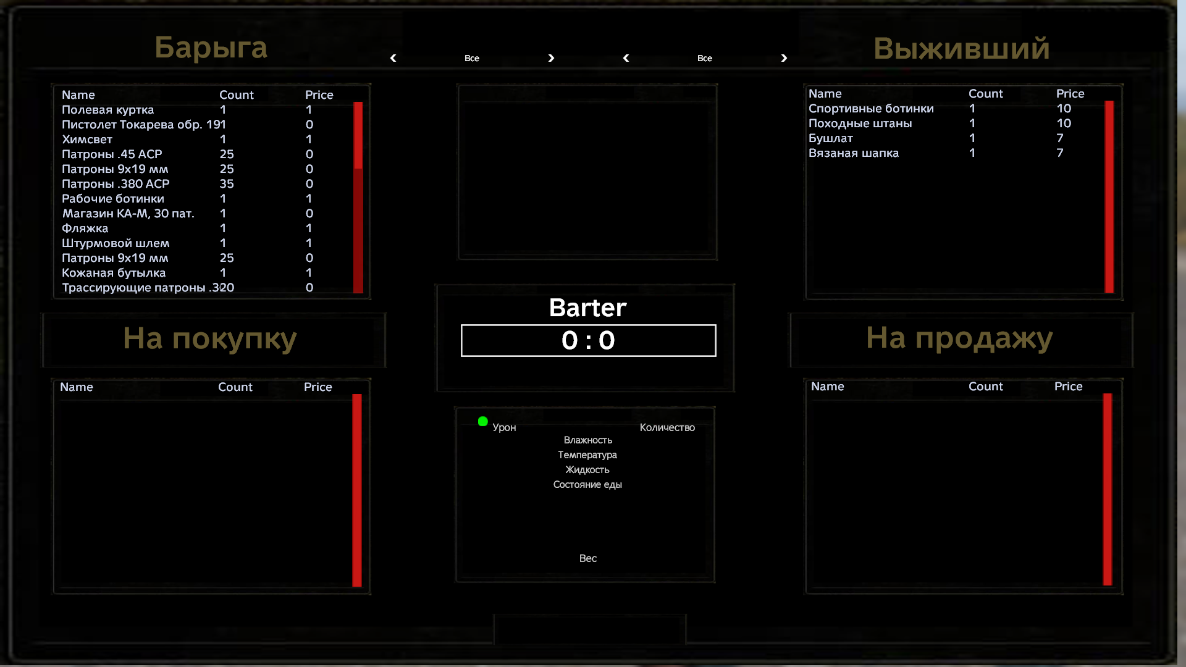The image size is (1186, 667).
Task: Select Пистолет Токарева in trader list
Action: 143,125
